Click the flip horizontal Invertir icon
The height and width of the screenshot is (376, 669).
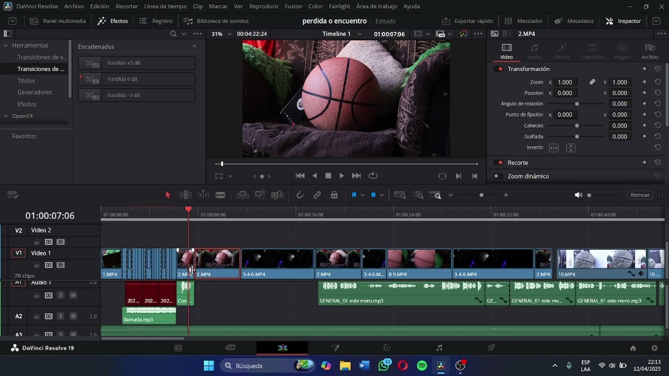[554, 148]
